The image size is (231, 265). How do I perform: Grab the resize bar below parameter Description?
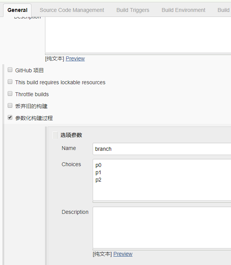(x=162, y=249)
